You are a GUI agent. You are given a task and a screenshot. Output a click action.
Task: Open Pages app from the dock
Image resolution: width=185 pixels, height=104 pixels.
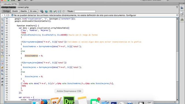56,101
